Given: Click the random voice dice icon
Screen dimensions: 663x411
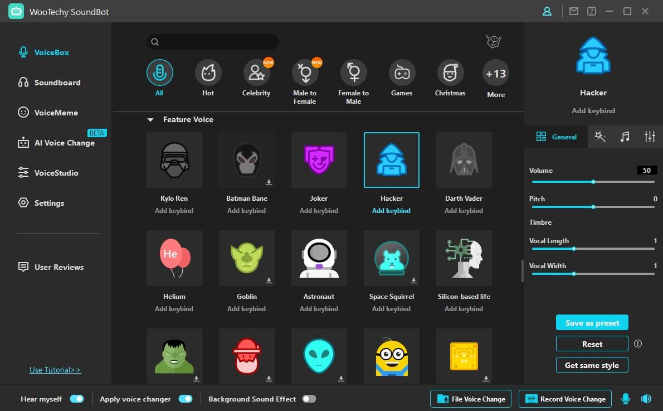Looking at the screenshot, I should pos(493,42).
